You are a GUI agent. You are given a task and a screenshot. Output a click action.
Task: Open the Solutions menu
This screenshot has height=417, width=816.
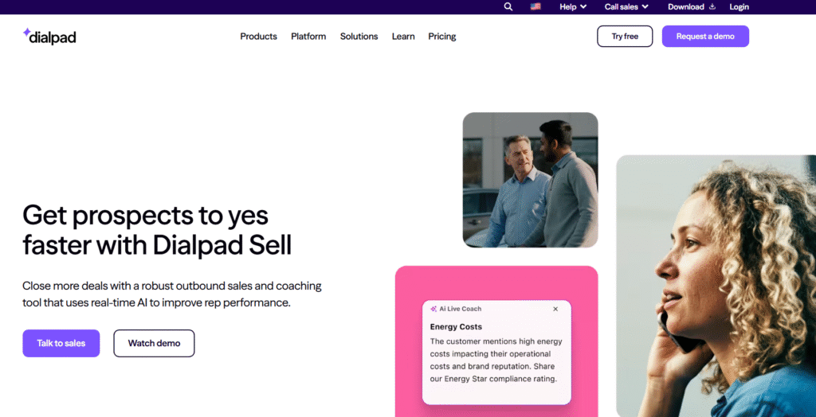[359, 37]
